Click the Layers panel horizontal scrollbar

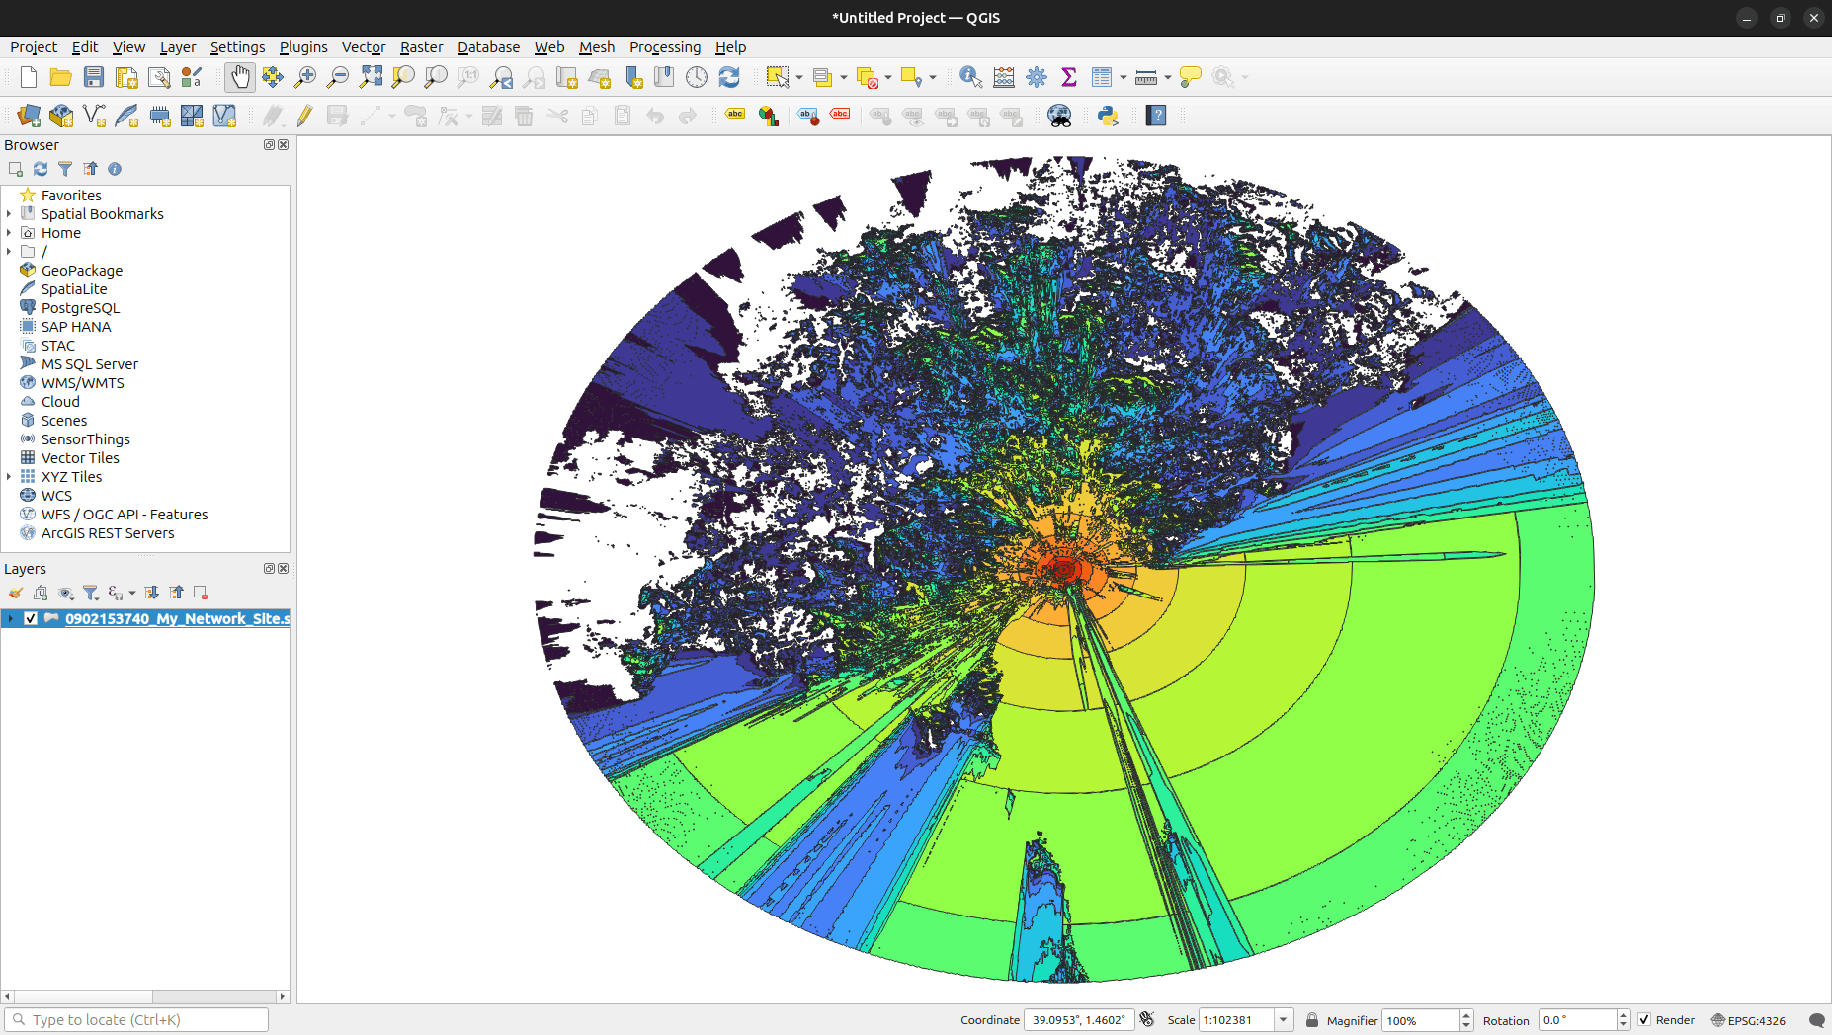pyautogui.click(x=145, y=996)
